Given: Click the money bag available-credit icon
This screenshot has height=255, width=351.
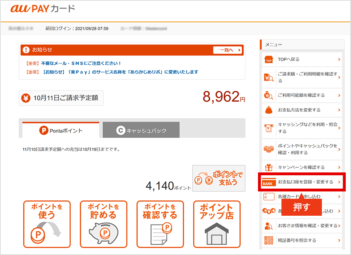Looking at the screenshot, I should coord(269,95).
